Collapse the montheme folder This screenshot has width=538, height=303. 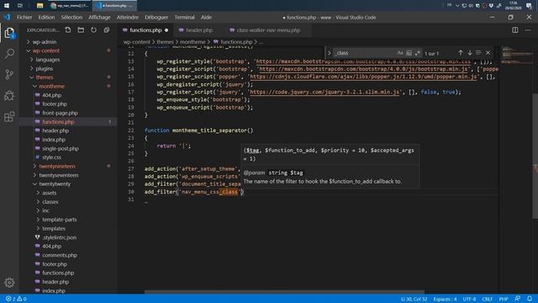pyautogui.click(x=51, y=86)
